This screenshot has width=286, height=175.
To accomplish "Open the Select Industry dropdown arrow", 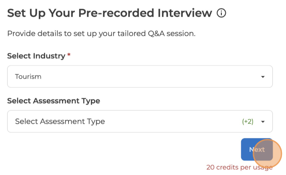I will pyautogui.click(x=263, y=77).
